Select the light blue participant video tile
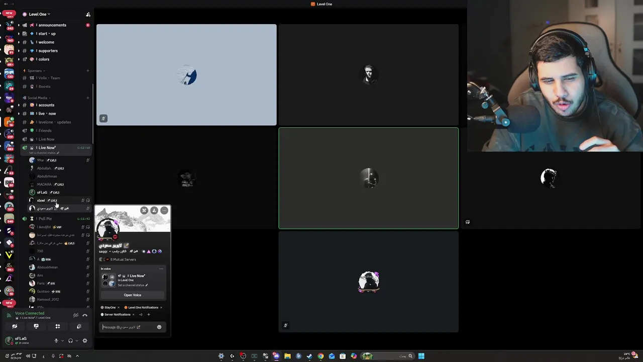This screenshot has height=362, width=643. click(x=186, y=75)
